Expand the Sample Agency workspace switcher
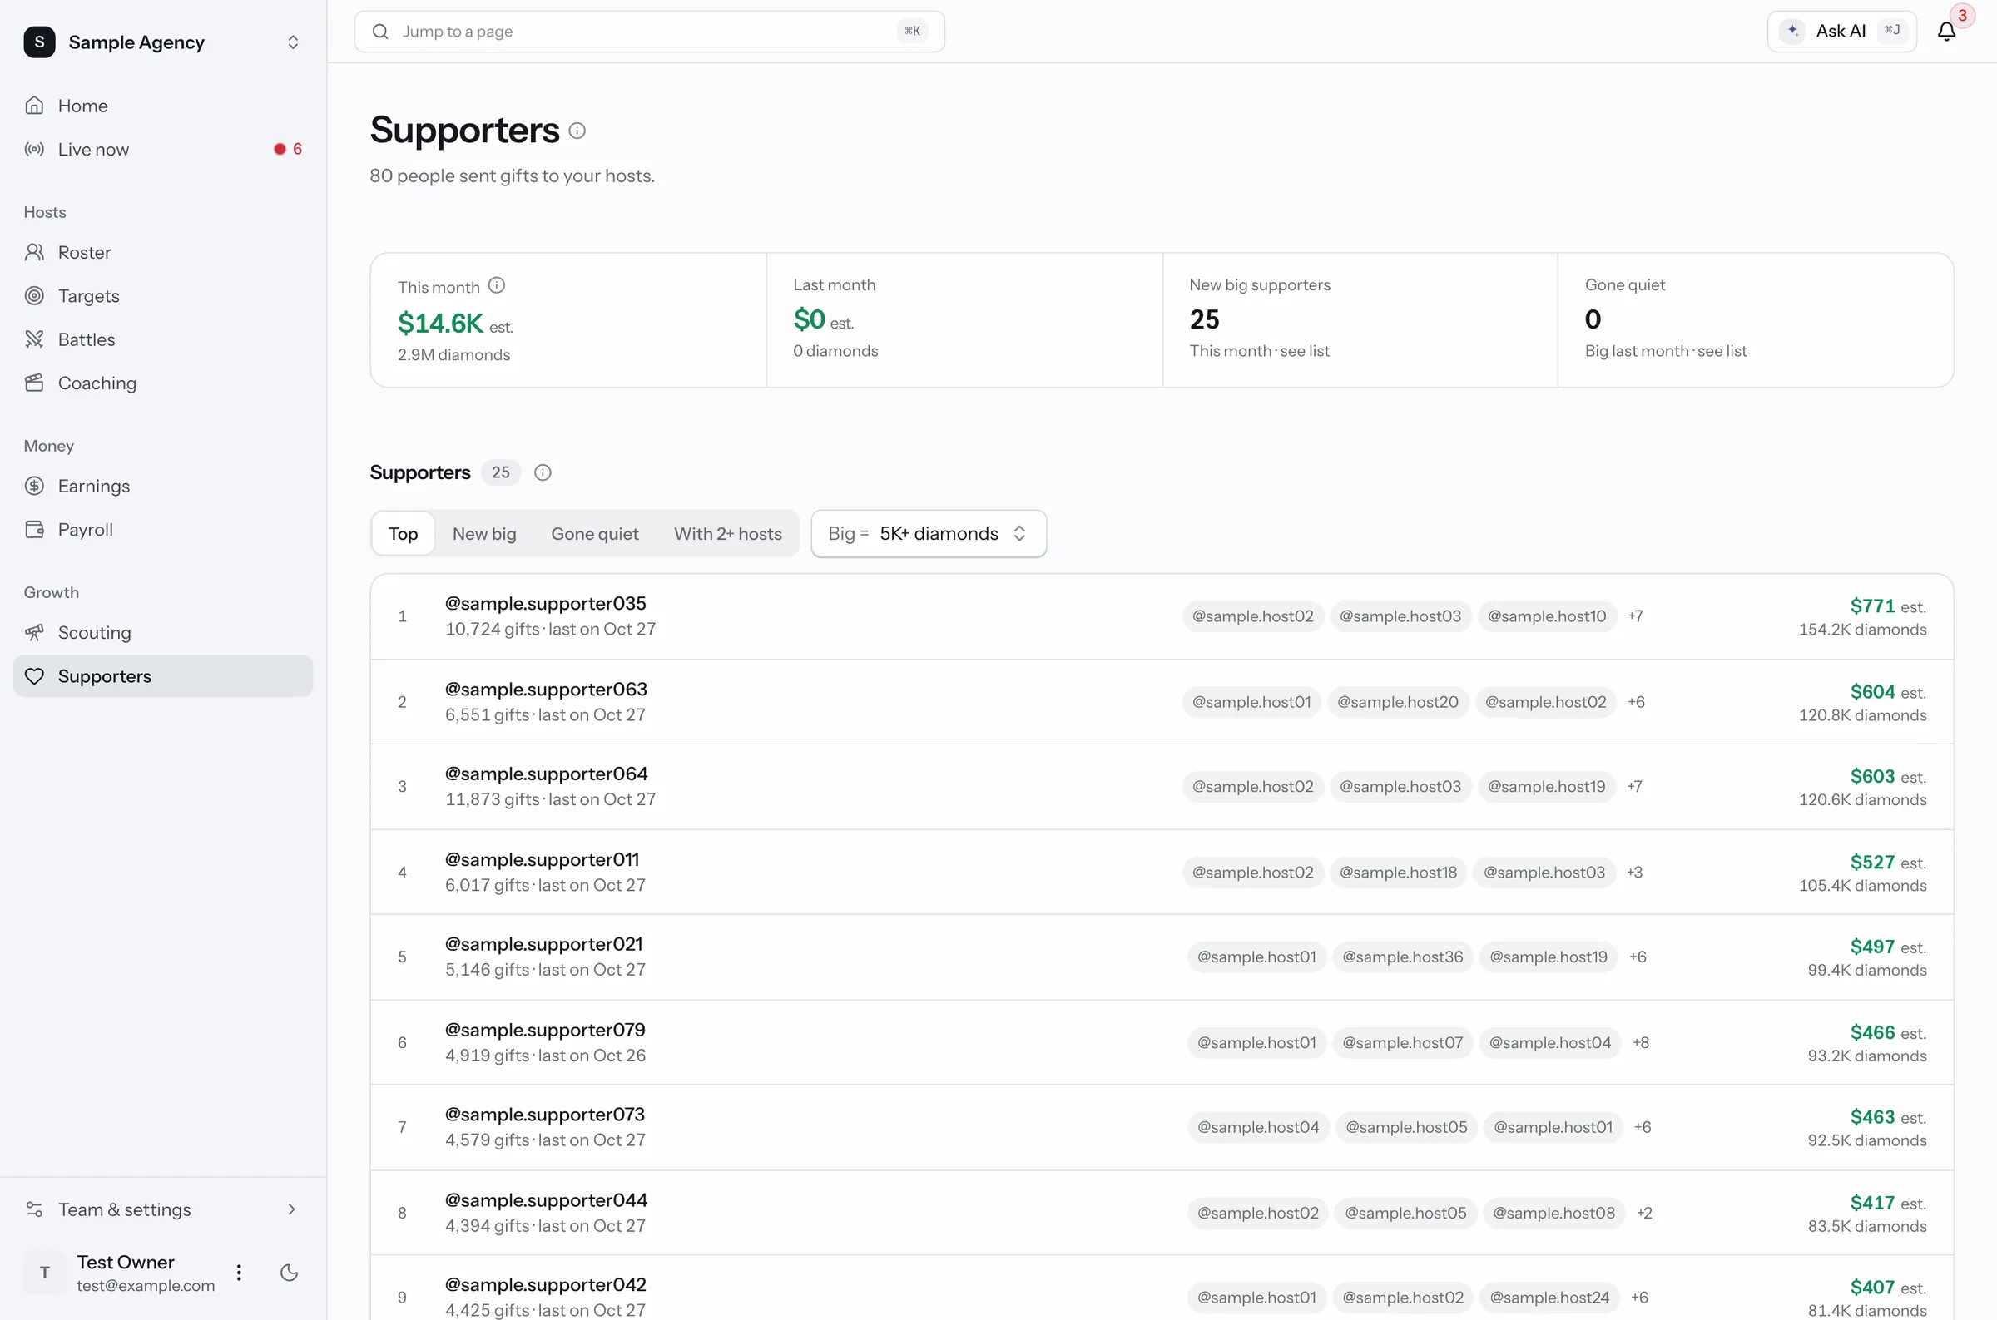Viewport: 1997px width, 1320px height. (163, 42)
